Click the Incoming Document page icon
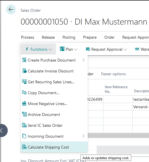The width and height of the screenshot is (149, 162). click(24, 136)
